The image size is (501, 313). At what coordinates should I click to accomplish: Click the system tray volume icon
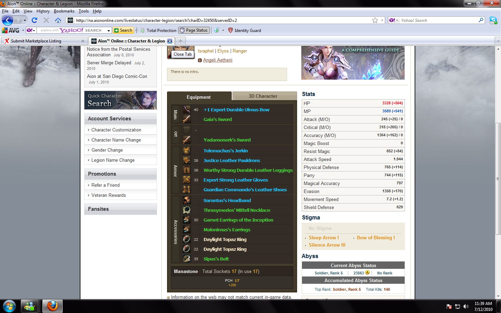tap(466, 306)
